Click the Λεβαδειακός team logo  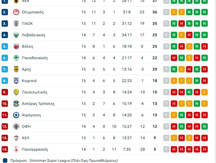tap(16, 35)
